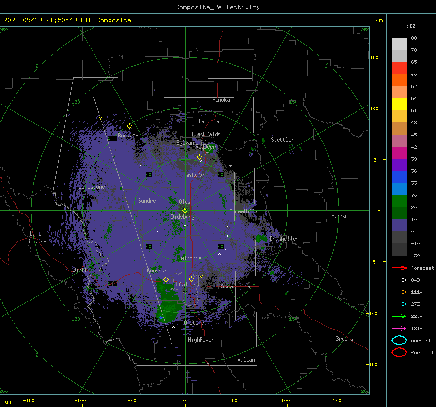Screen dimensions: 436x407
Task: Click the yellow diamond marker at Olds
Action: point(185,211)
